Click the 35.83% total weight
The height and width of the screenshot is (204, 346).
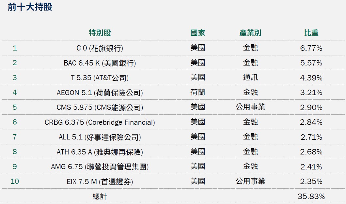pyautogui.click(x=311, y=197)
